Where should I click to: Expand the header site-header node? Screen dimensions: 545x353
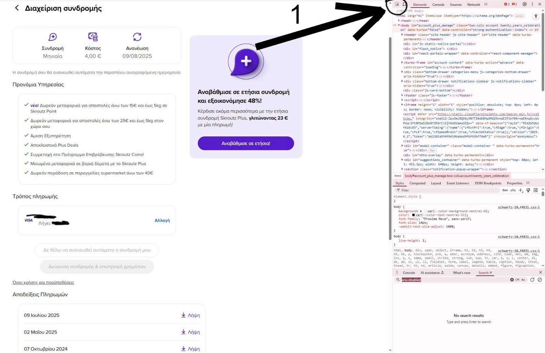click(402, 34)
